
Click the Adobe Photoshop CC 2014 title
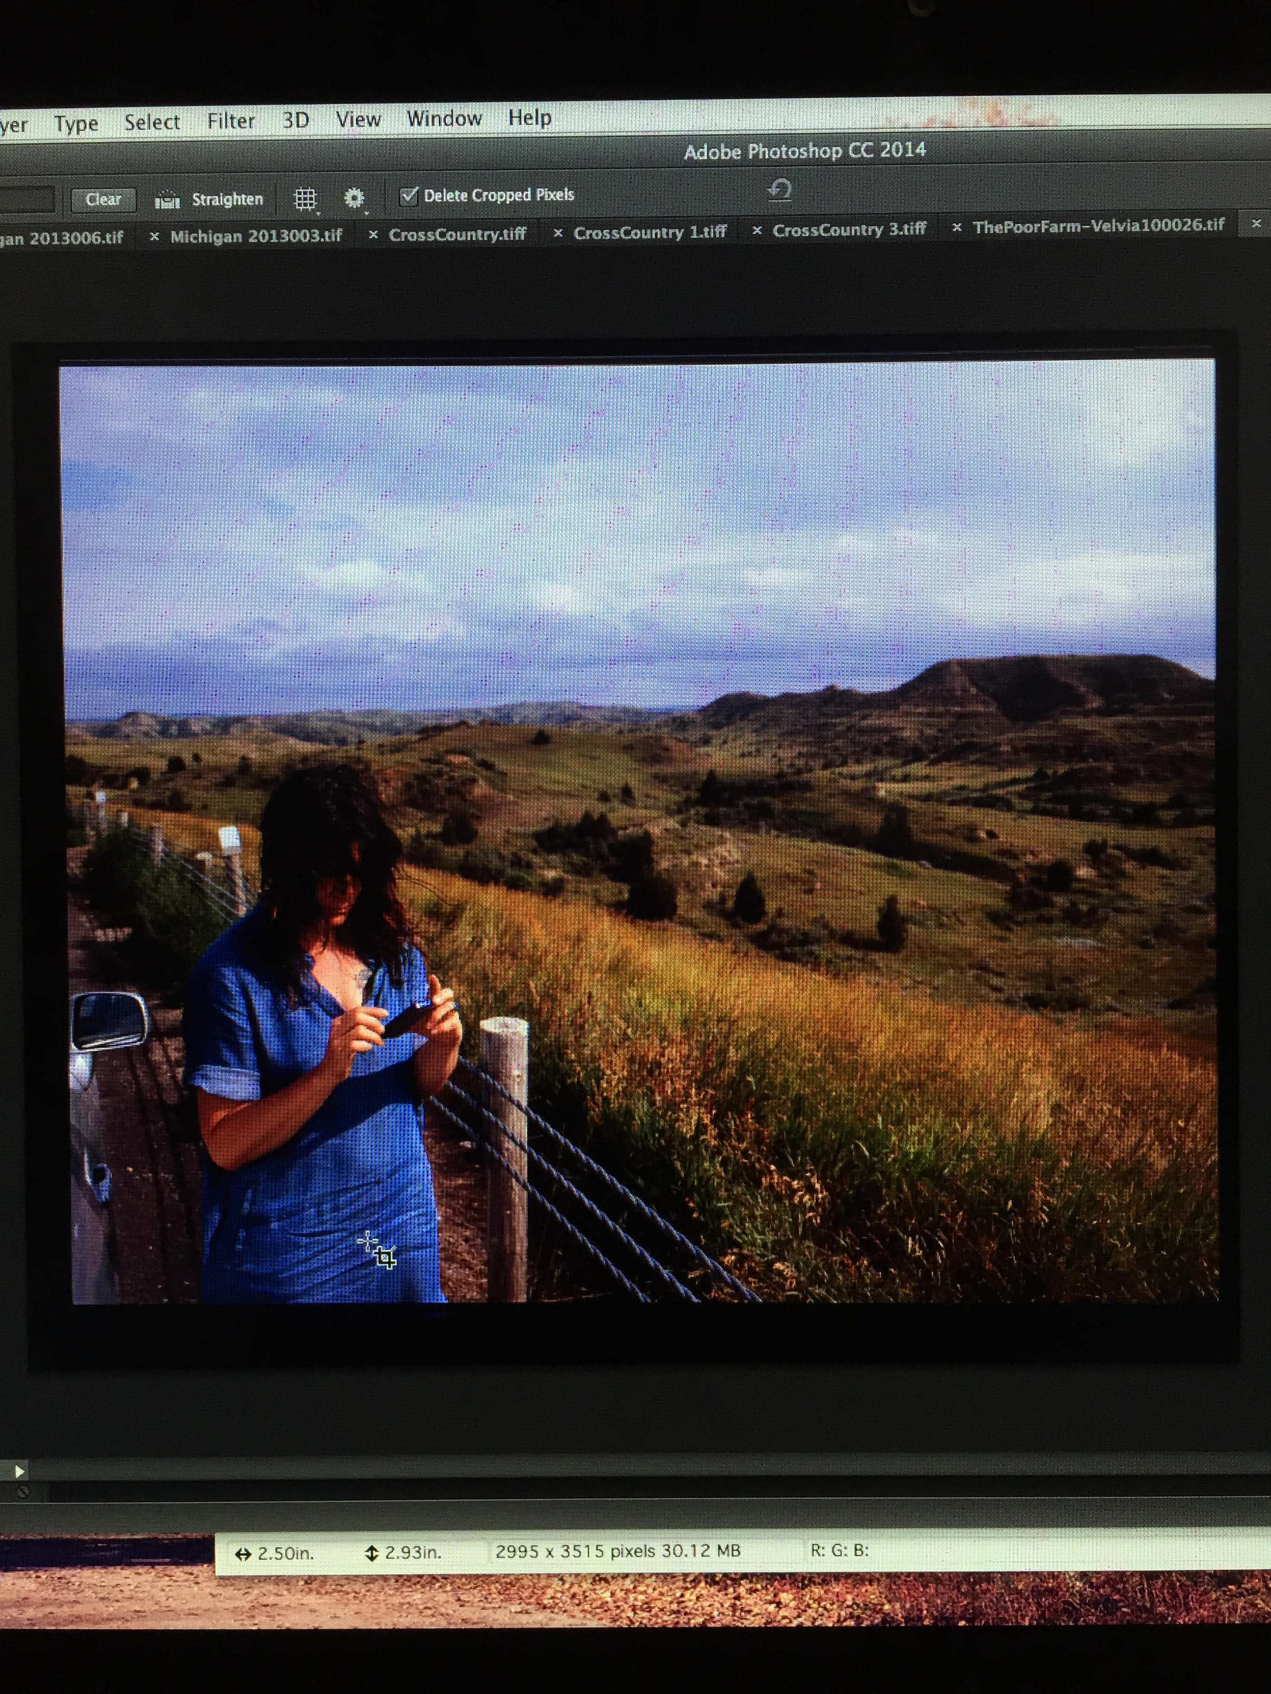coord(804,151)
